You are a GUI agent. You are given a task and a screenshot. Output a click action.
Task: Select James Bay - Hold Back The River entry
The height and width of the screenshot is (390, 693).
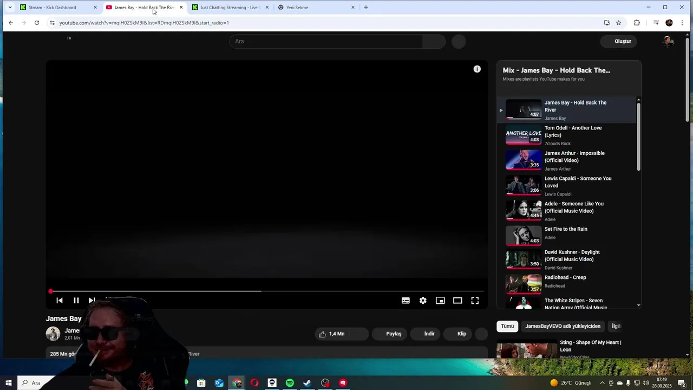click(566, 110)
